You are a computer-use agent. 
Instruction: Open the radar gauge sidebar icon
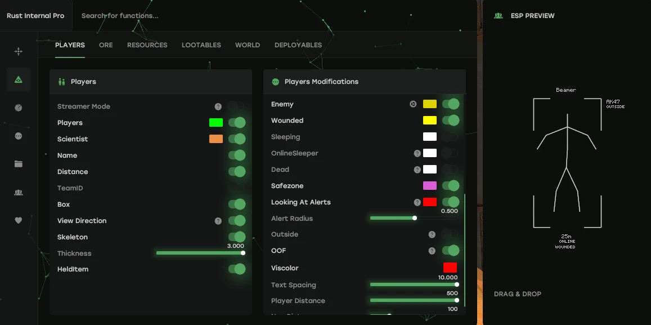pyautogui.click(x=18, y=108)
